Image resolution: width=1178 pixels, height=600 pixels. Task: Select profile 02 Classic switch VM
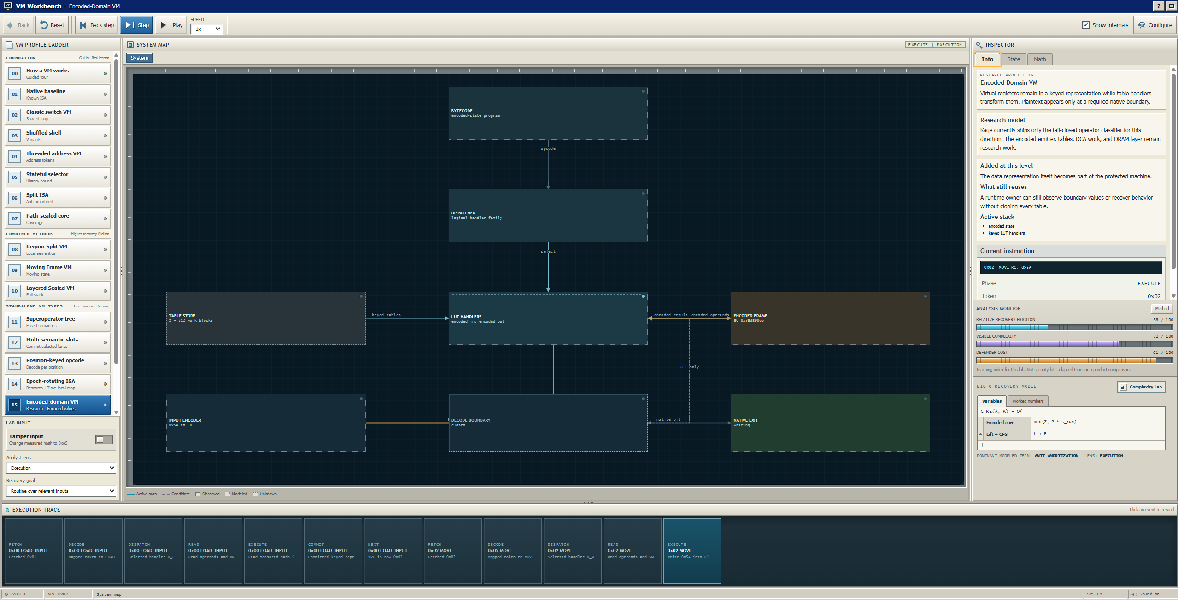(58, 115)
